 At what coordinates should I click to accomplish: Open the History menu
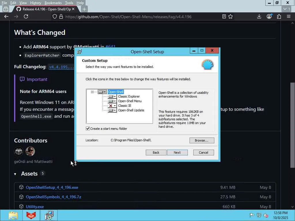click(35, 3)
